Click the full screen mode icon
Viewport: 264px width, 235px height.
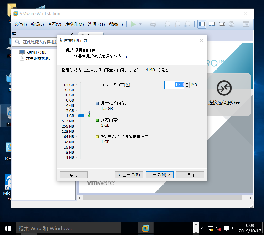[x=222, y=24]
